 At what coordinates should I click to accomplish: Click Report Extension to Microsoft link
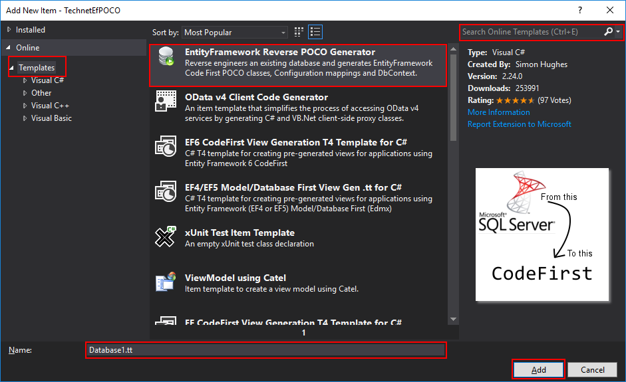[519, 124]
